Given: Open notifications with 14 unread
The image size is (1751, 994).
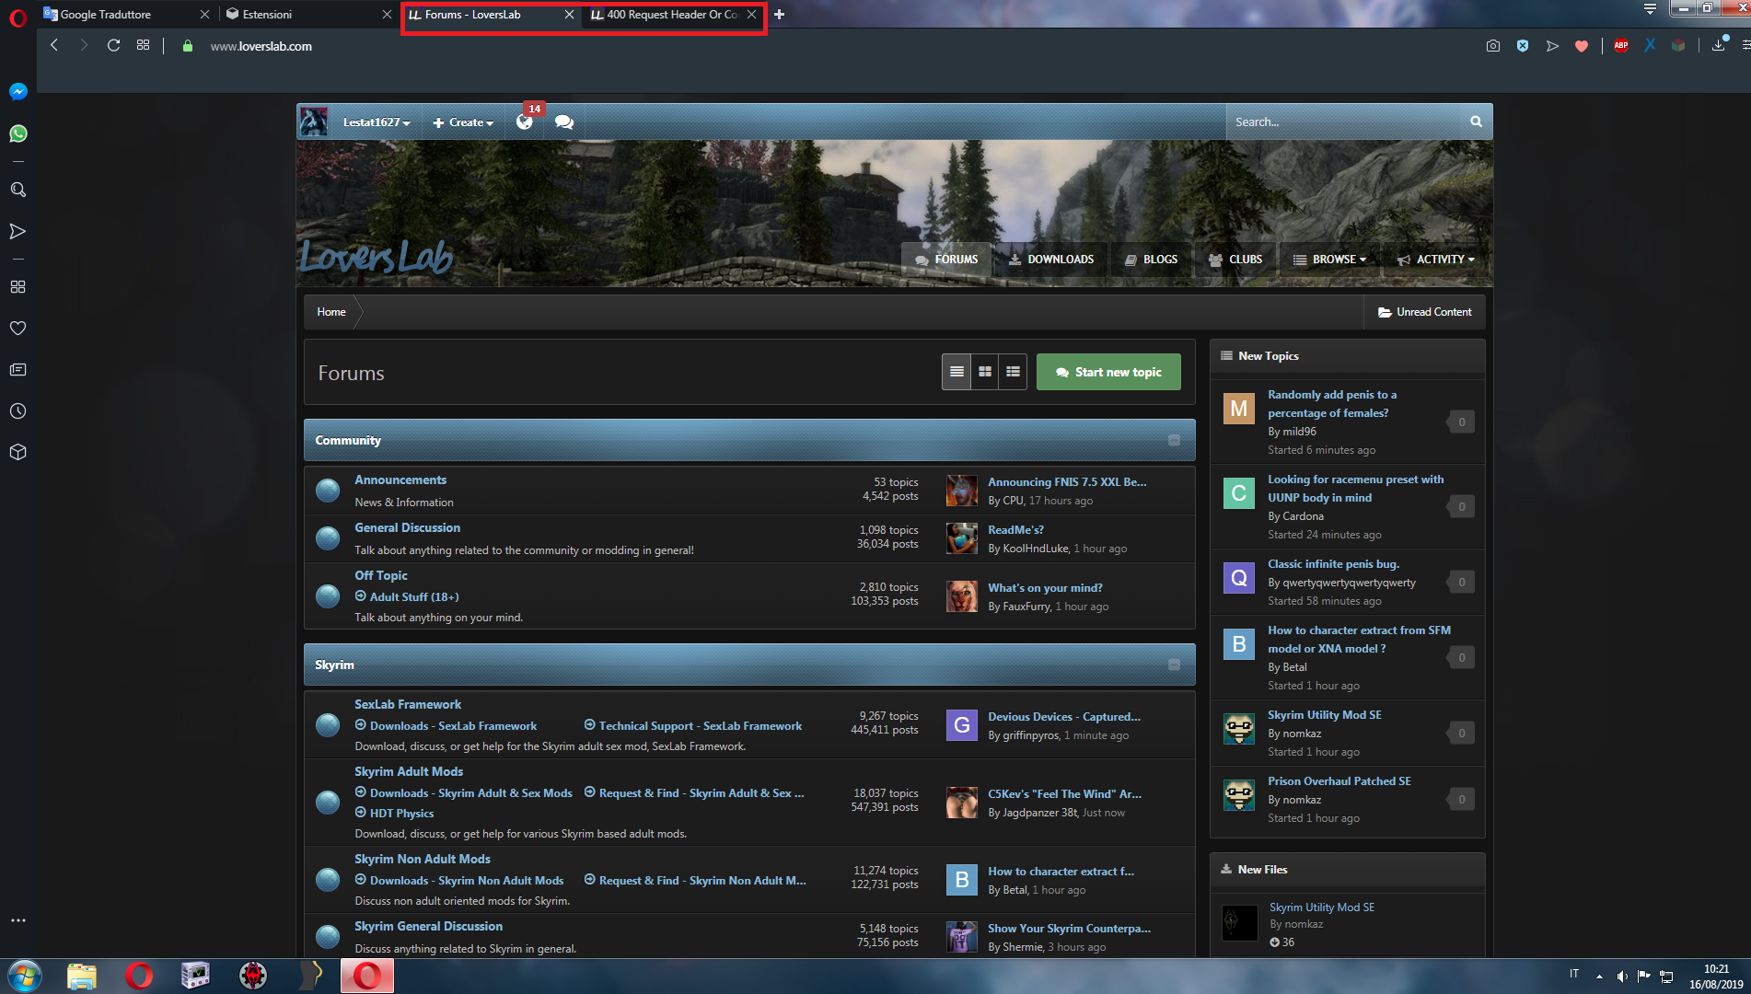Looking at the screenshot, I should coord(525,121).
